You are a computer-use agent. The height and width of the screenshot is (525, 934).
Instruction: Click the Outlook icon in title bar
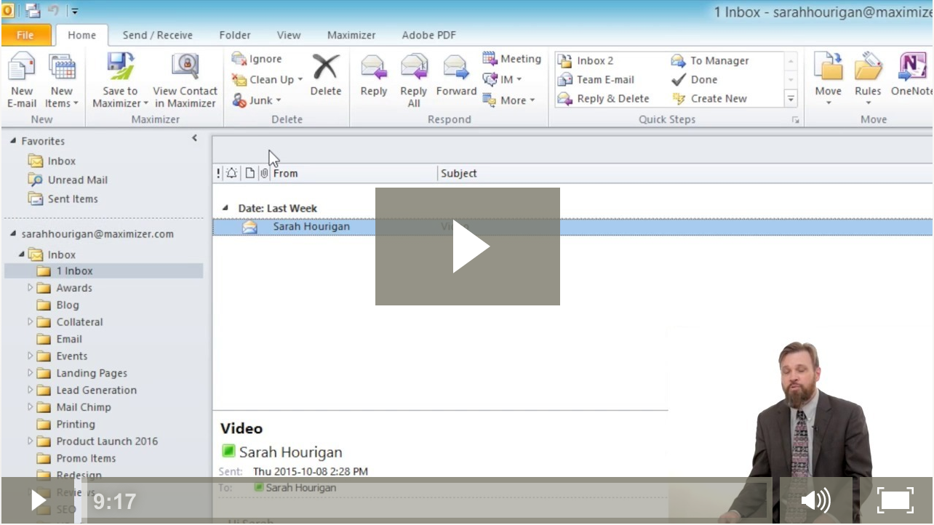[7, 11]
